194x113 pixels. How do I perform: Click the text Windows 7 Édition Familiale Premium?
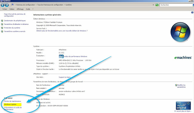click(x=49, y=22)
